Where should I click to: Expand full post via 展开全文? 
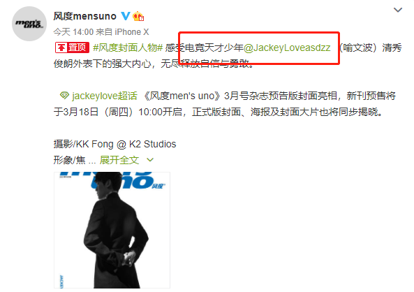119,160
